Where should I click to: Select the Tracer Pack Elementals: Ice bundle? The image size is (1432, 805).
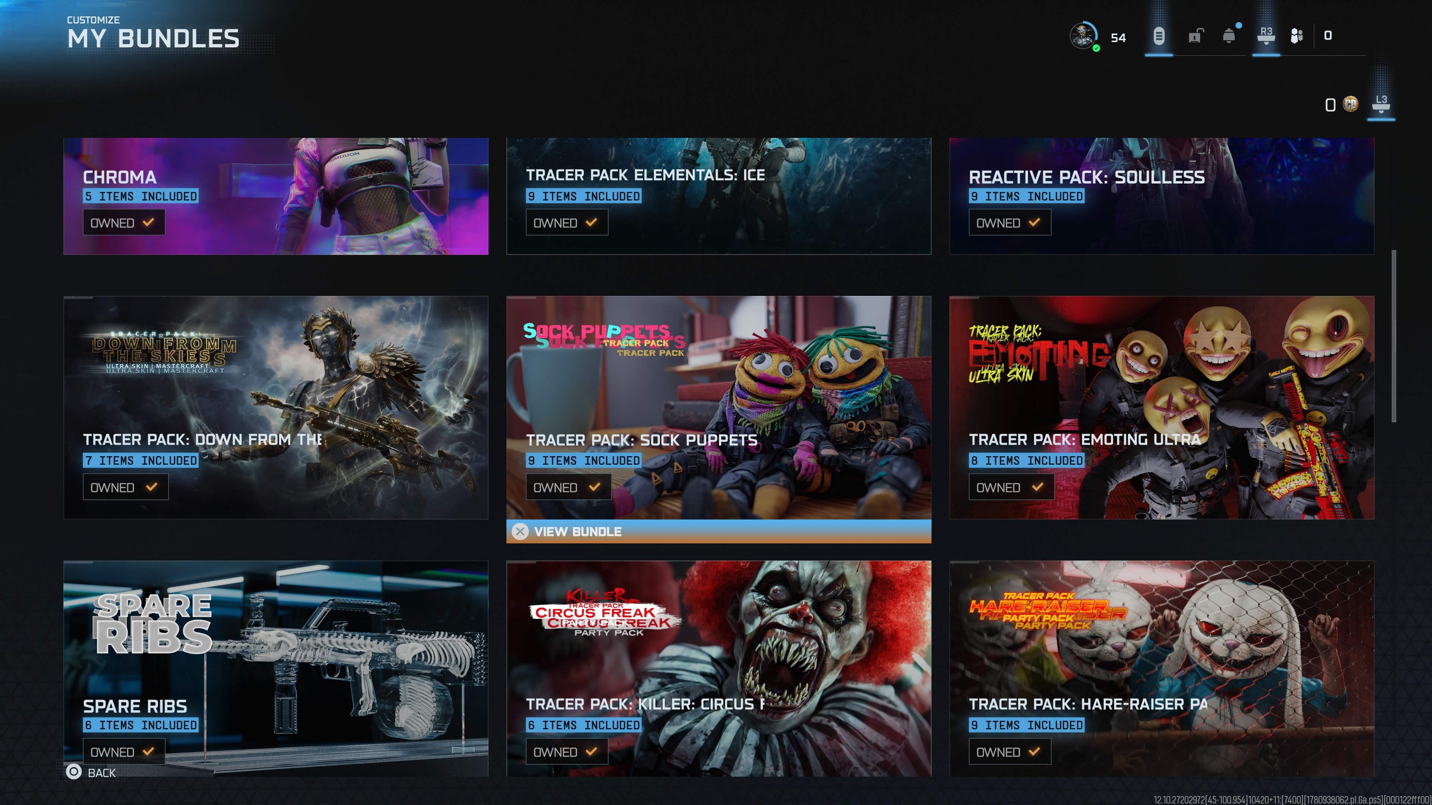click(x=719, y=196)
